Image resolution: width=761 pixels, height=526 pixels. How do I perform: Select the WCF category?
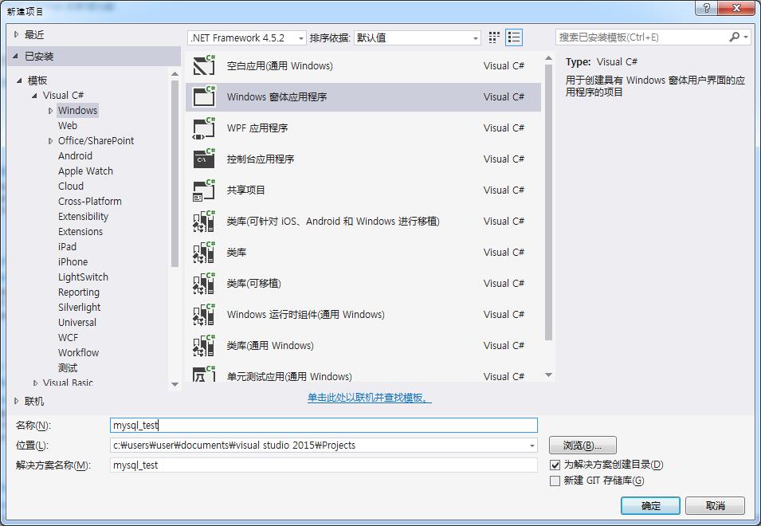click(x=68, y=337)
